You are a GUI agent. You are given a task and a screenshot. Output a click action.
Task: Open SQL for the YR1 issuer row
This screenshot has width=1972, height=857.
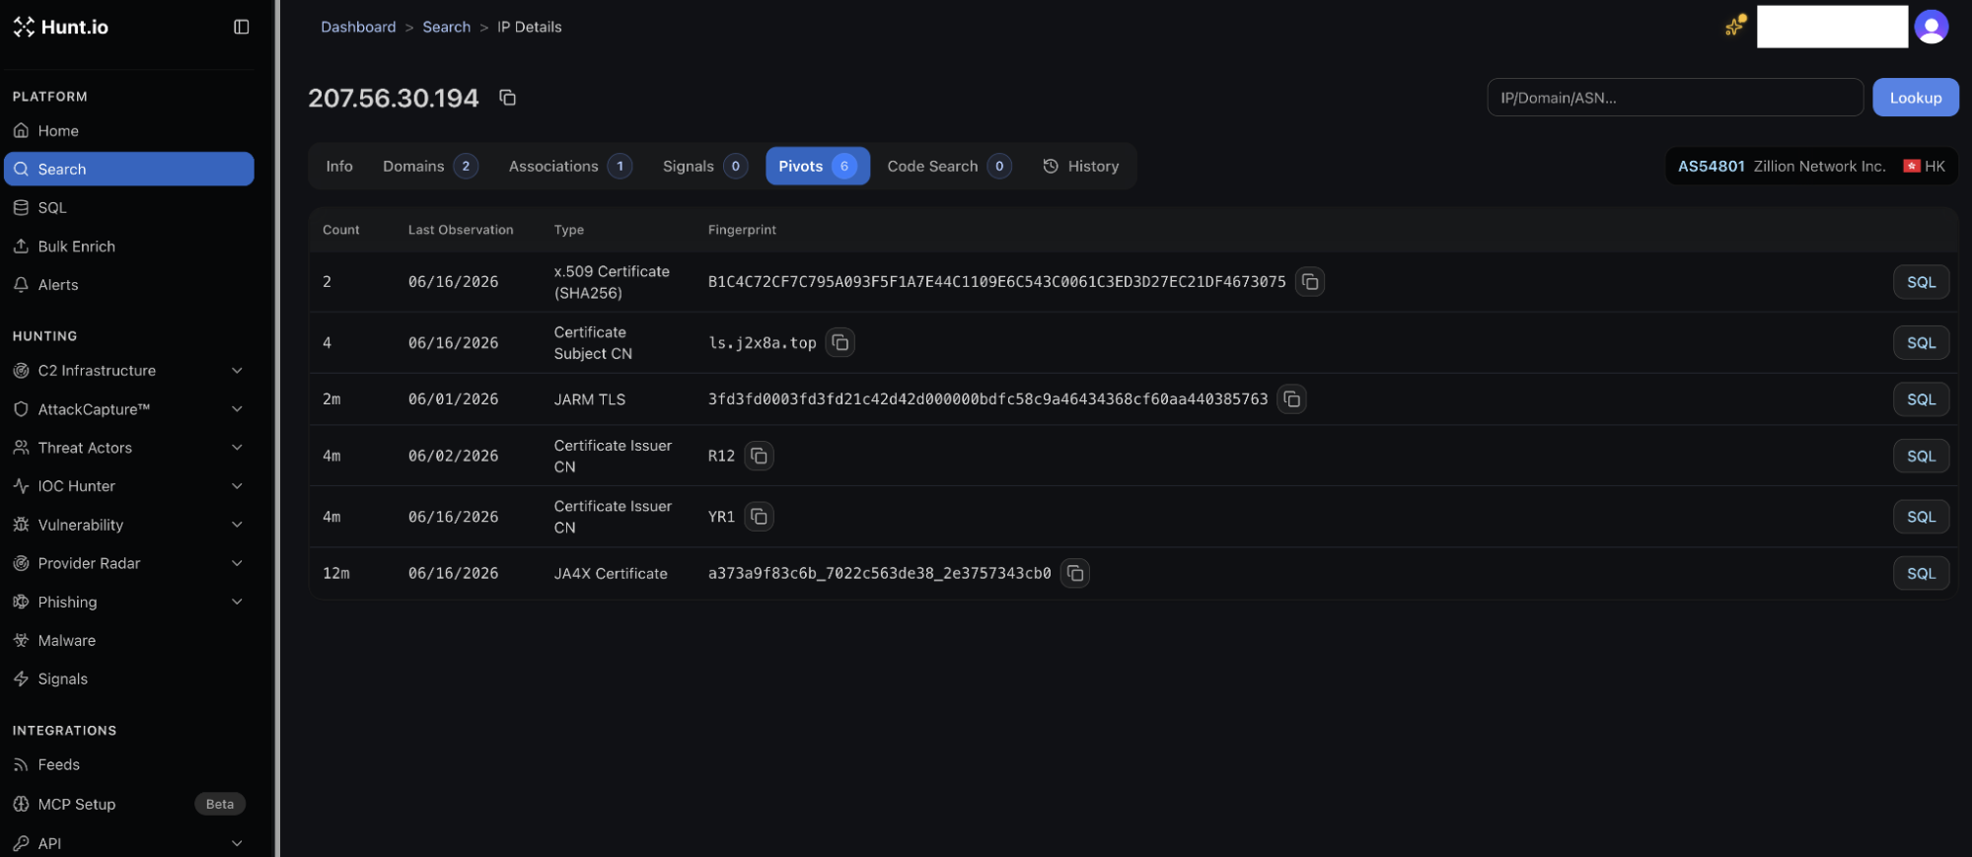[1920, 517]
